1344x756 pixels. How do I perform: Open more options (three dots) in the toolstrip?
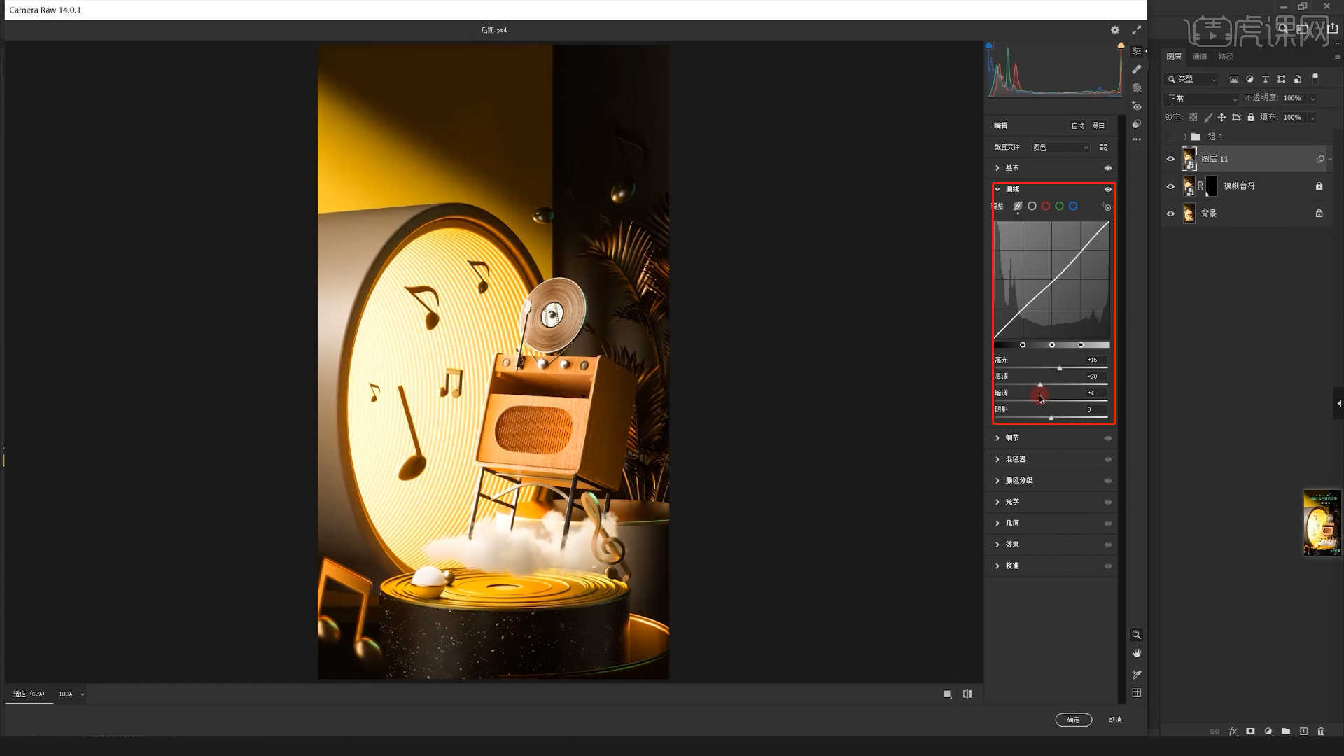tap(1137, 139)
